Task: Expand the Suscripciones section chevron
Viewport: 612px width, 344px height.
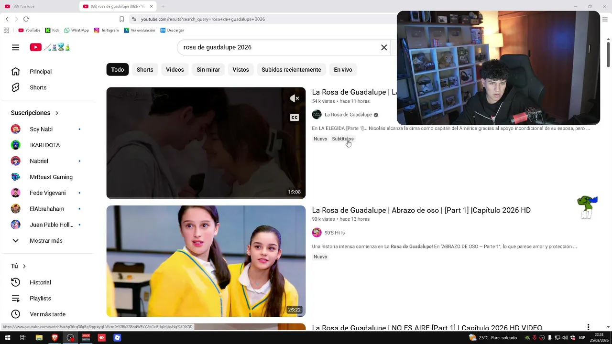Action: 57,113
